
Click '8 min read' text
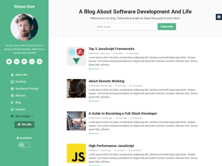click(x=119, y=150)
